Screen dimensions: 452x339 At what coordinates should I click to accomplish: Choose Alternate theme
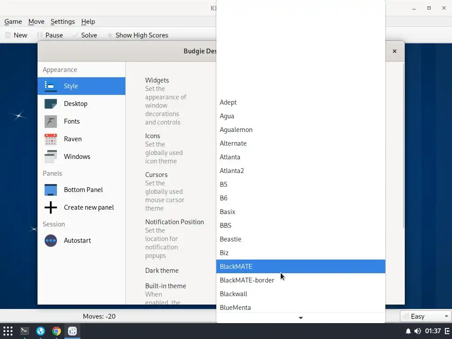coord(301,143)
